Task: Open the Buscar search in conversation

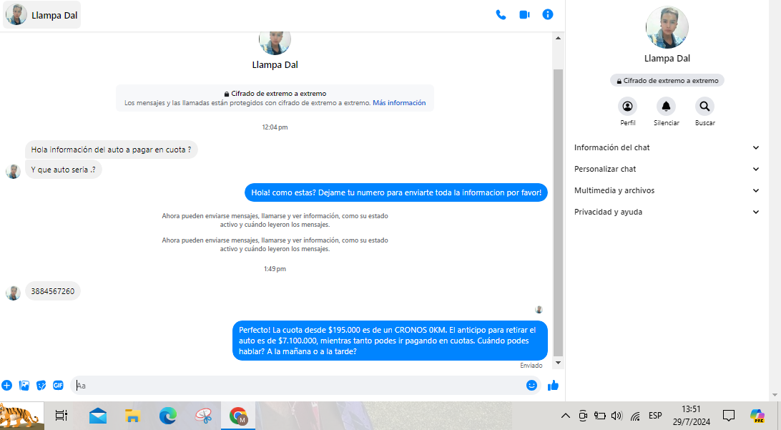Action: click(x=704, y=107)
